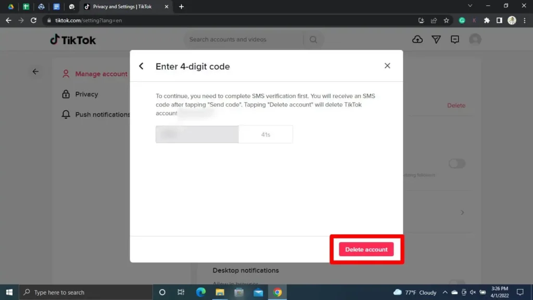Open the upload video cloud icon
The image size is (533, 300).
click(417, 40)
